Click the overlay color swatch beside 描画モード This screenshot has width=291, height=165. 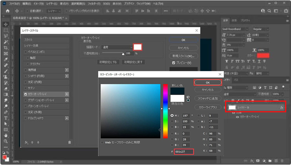point(138,47)
